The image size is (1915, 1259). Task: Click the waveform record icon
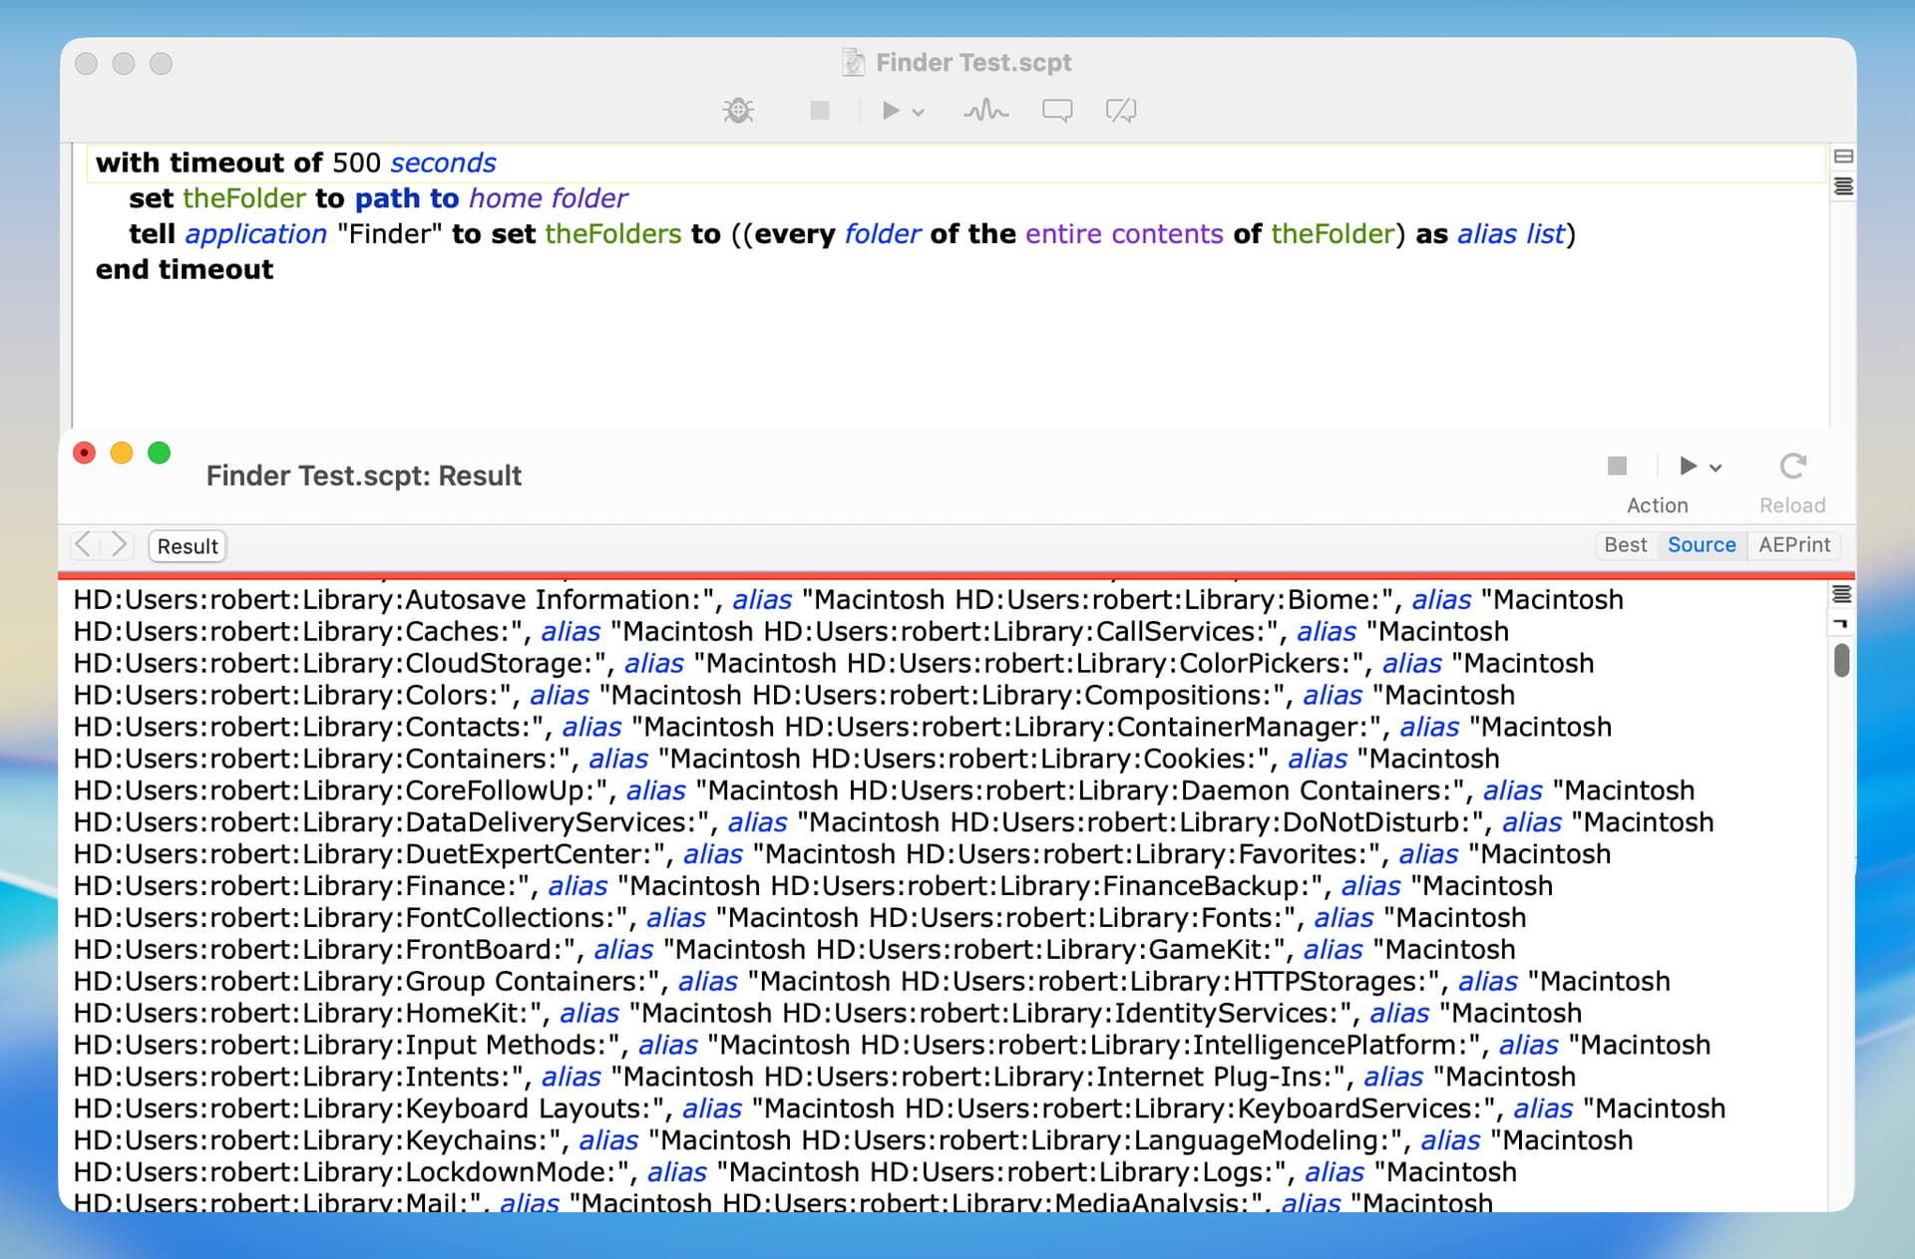(985, 110)
